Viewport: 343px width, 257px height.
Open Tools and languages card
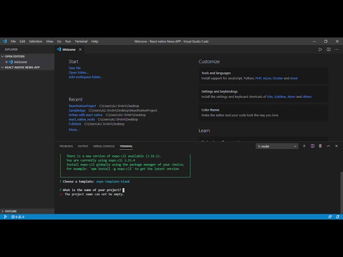click(263, 75)
